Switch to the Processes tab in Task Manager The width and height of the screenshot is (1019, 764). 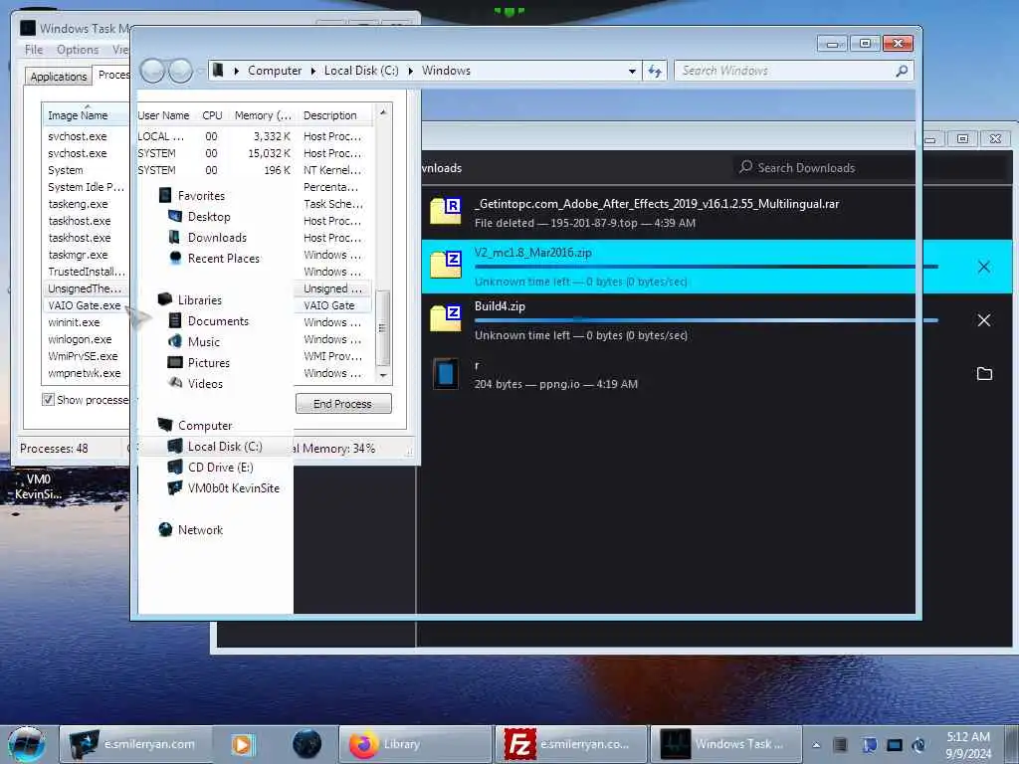tap(112, 75)
